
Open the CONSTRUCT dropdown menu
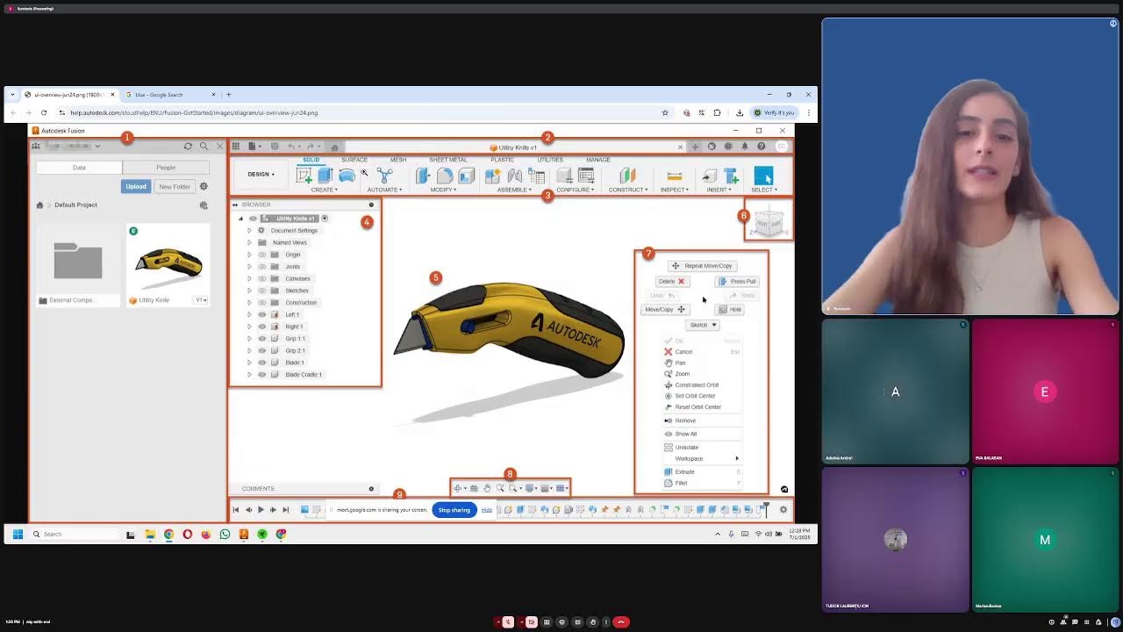[x=628, y=190]
